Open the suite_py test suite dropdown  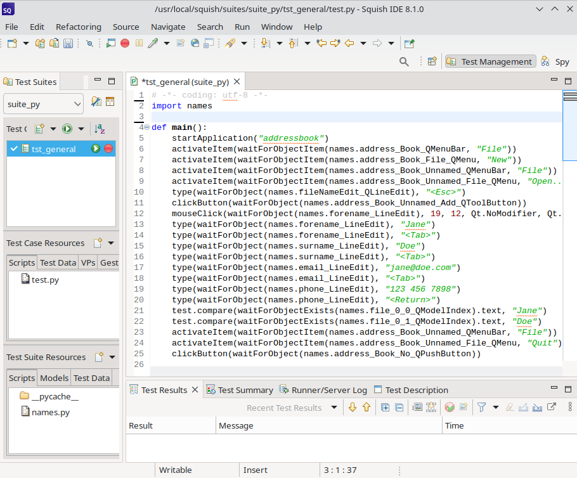click(43, 103)
